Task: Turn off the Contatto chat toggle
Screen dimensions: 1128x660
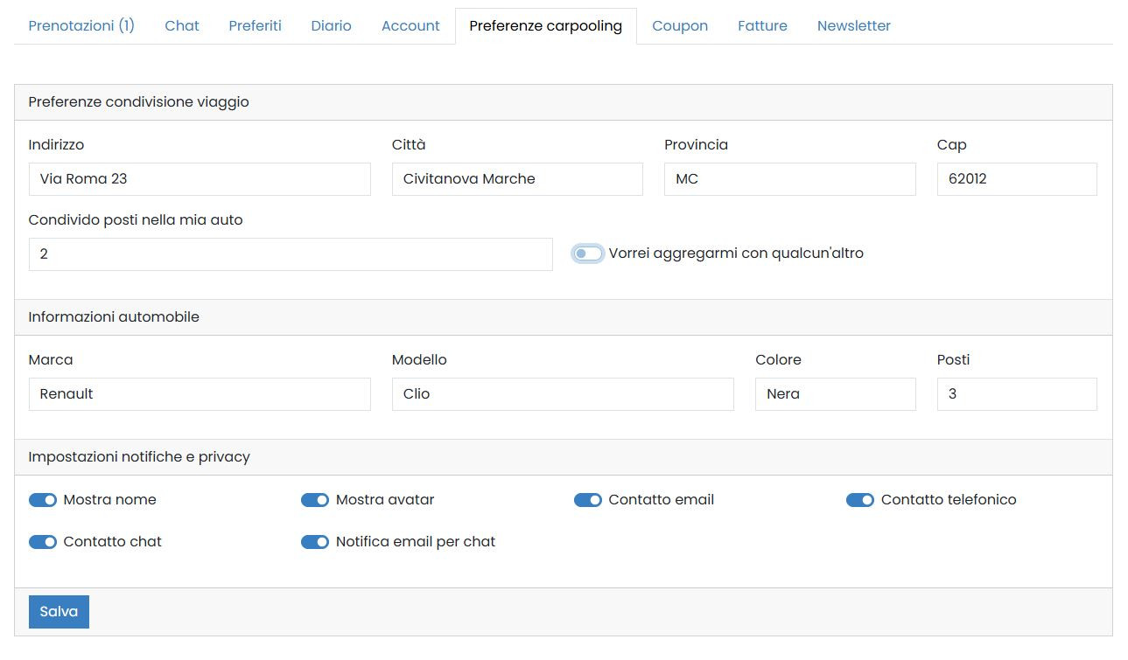Action: pyautogui.click(x=43, y=542)
